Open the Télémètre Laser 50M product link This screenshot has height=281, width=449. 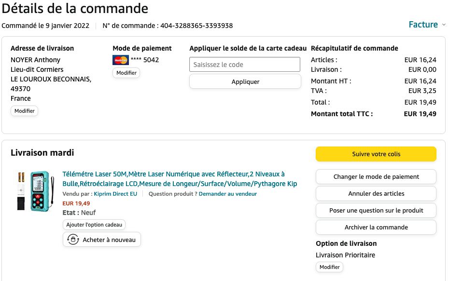click(180, 179)
